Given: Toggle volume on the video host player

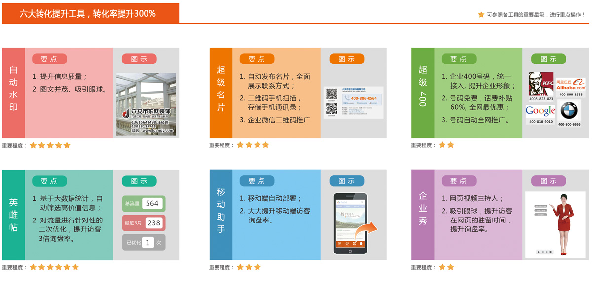Looking at the screenshot, I should (x=550, y=252).
